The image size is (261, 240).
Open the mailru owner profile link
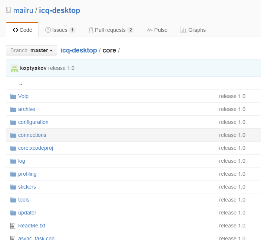pyautogui.click(x=23, y=10)
